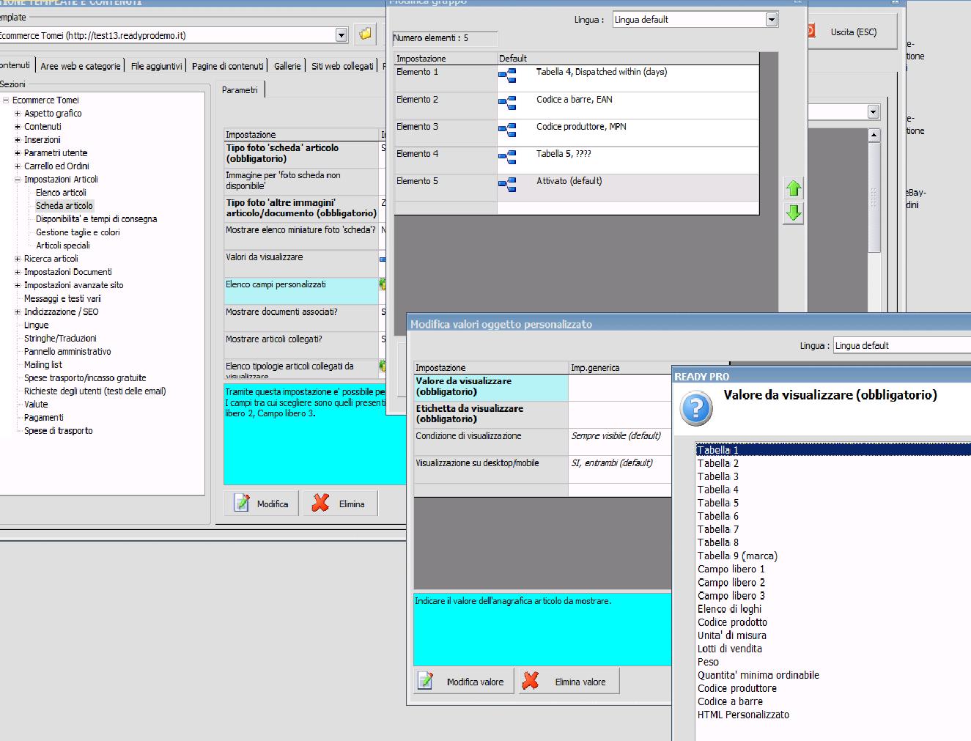Choose Tabella 9 (marca) in the list
The image size is (971, 741).
[x=737, y=556]
